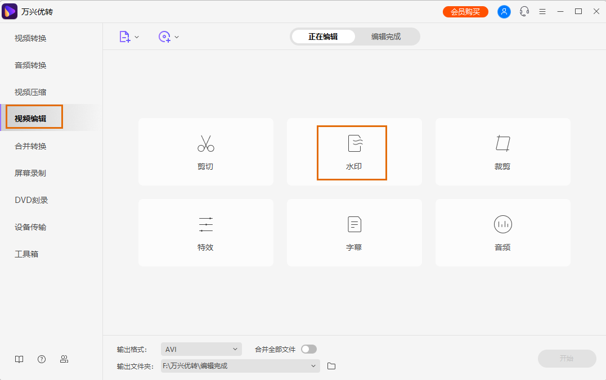Open the output folder browse icon
Image resolution: width=606 pixels, height=380 pixels.
pos(331,365)
